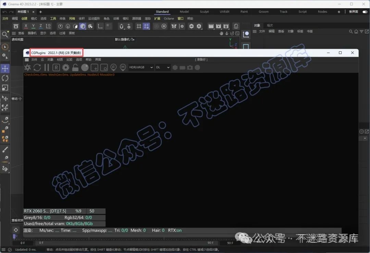The image size is (370, 253).
Task: Click Octane render region R icon
Action: click(x=56, y=68)
